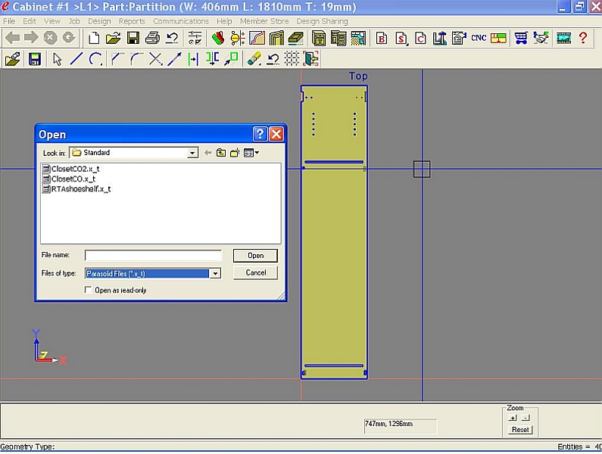Open the Design menu
602x454 pixels.
pyautogui.click(x=99, y=21)
